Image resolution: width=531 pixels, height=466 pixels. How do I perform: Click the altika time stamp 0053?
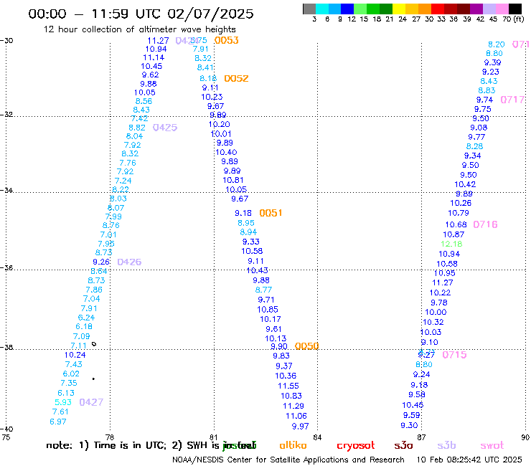tap(227, 41)
